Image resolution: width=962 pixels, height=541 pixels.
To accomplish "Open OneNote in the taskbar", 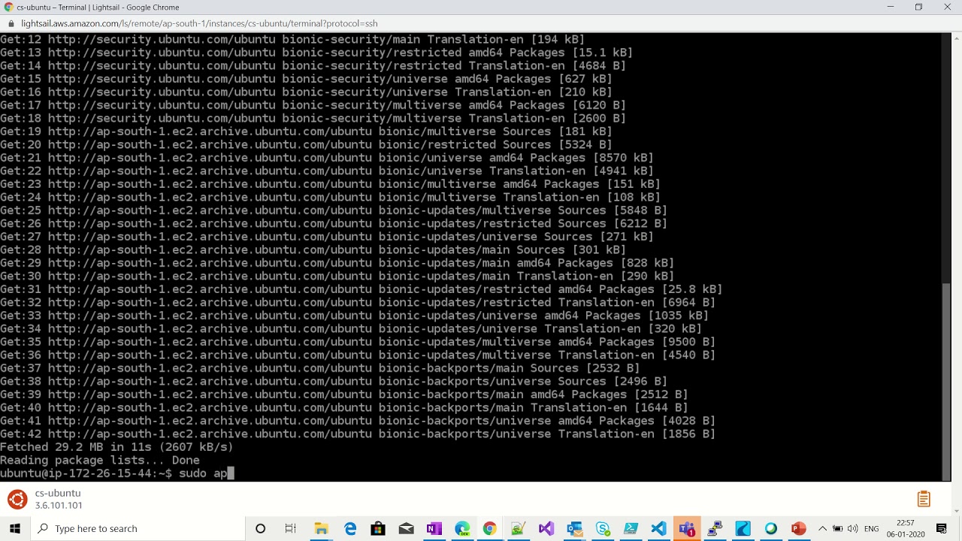I will [x=434, y=529].
